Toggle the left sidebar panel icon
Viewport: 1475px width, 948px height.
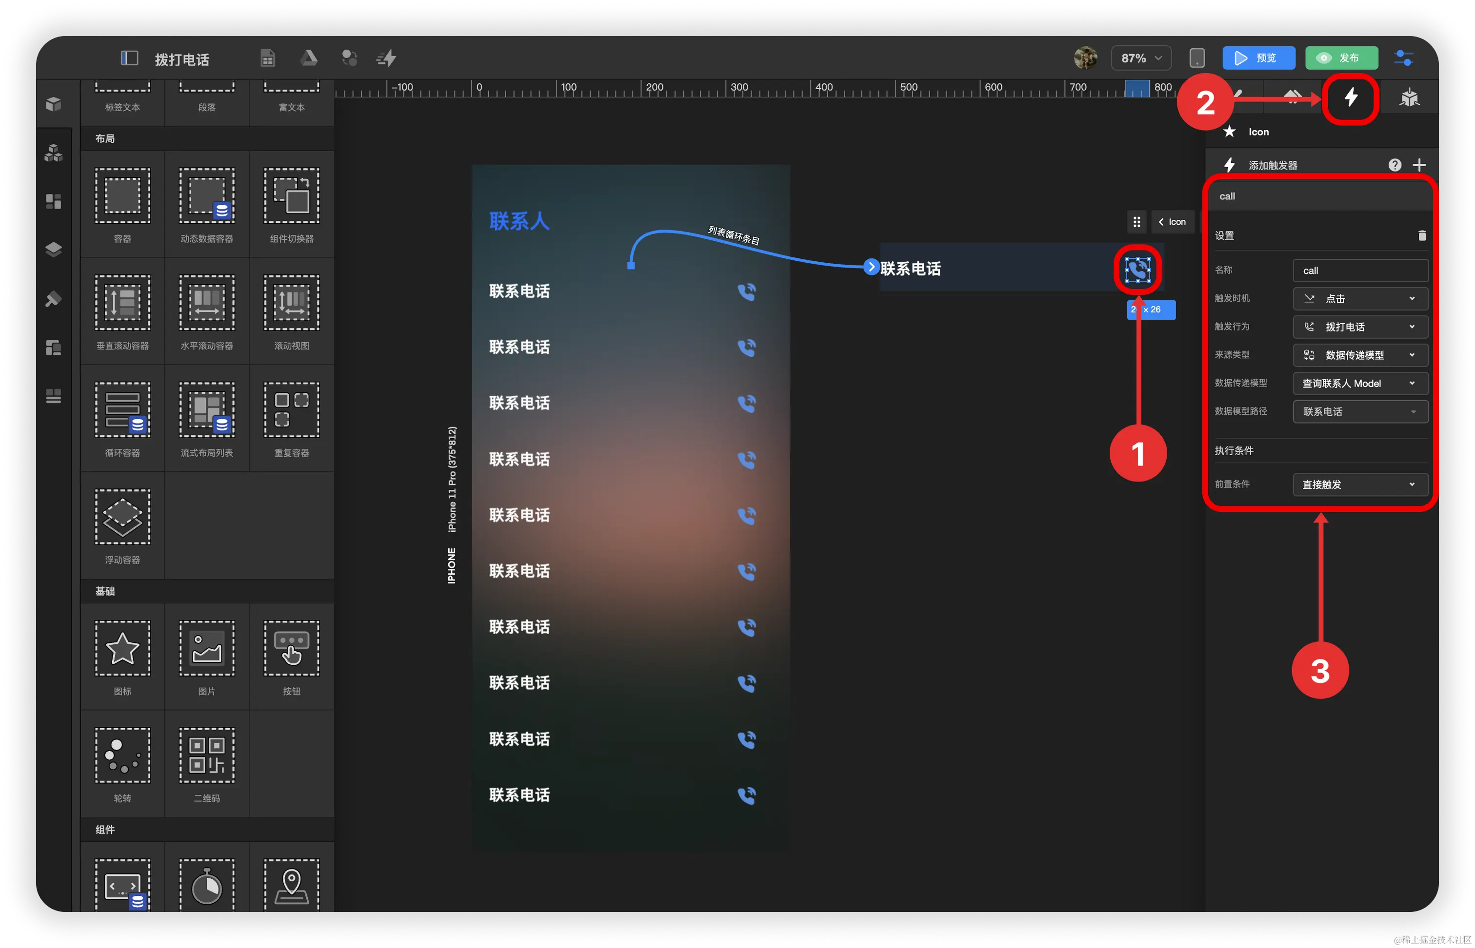pos(129,58)
